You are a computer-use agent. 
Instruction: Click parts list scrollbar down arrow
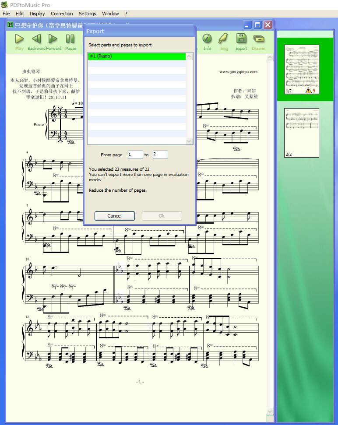[189, 141]
